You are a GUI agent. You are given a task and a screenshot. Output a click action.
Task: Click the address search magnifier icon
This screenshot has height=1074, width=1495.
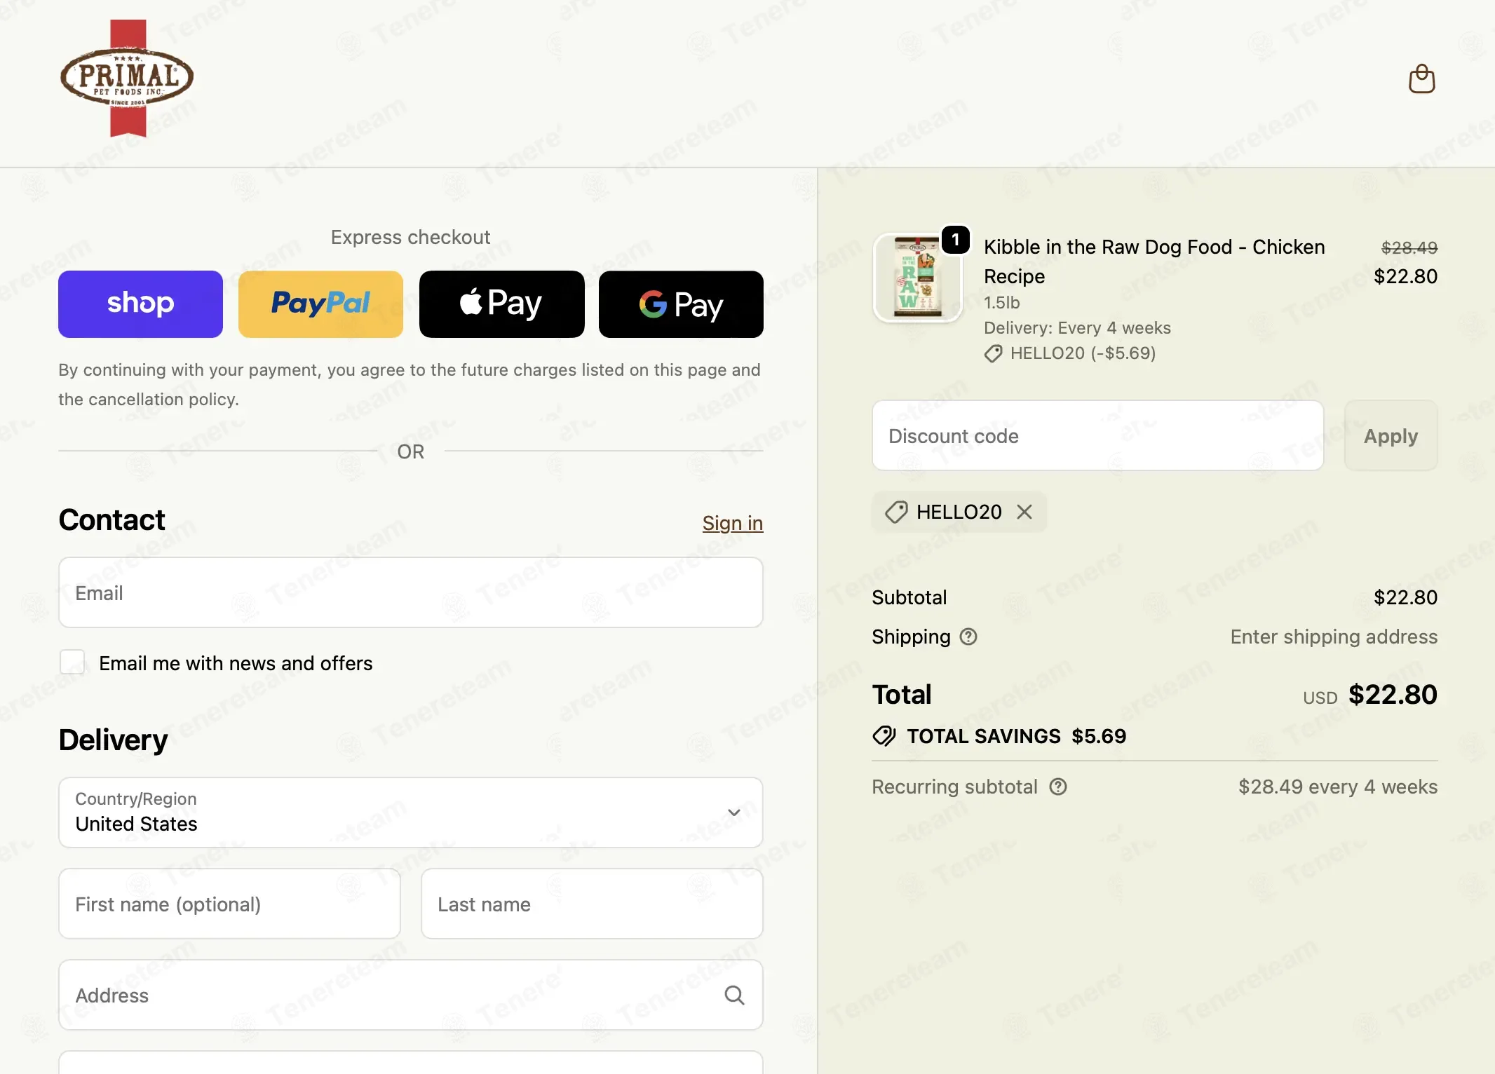tap(734, 995)
